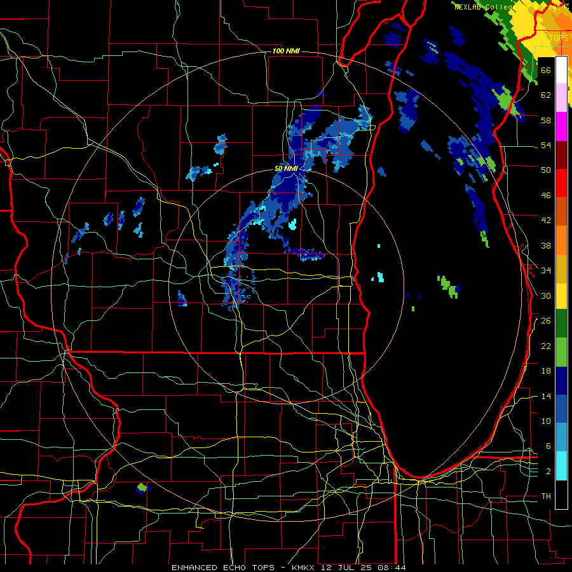
Task: Click the "42" legend value
Action: tap(546, 221)
